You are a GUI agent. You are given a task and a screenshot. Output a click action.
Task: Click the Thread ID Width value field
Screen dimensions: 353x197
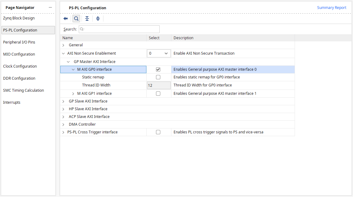[159, 85]
